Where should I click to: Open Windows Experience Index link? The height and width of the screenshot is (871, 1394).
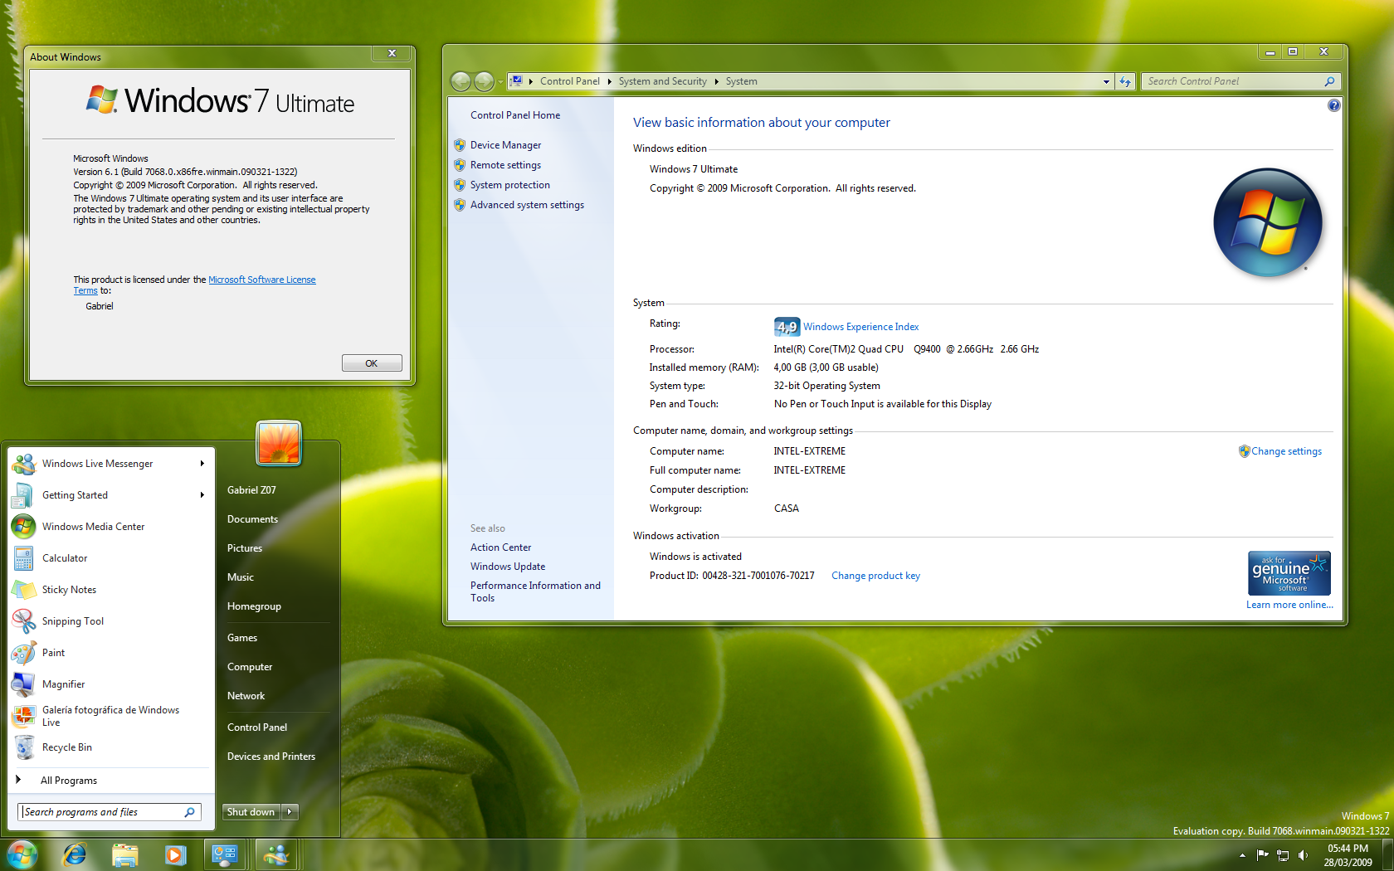861,327
